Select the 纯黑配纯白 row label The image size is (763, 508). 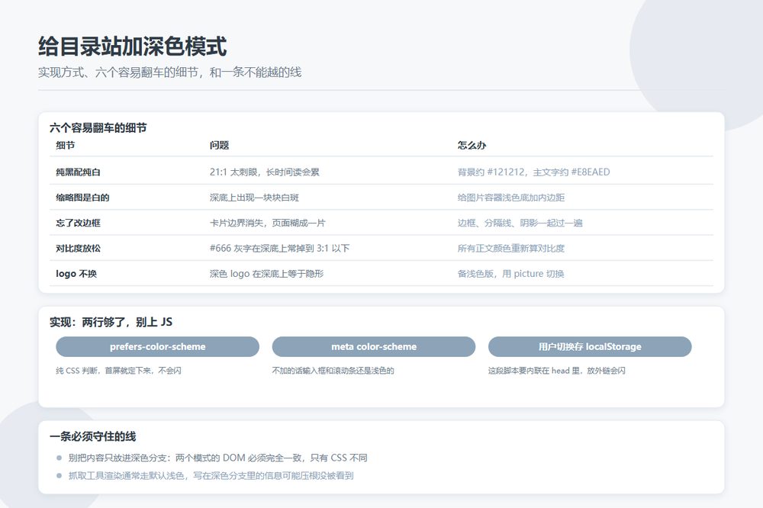coord(79,172)
